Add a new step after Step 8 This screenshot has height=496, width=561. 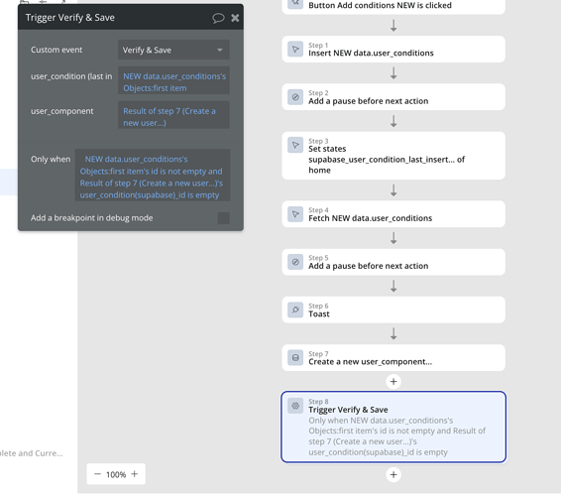pos(393,475)
